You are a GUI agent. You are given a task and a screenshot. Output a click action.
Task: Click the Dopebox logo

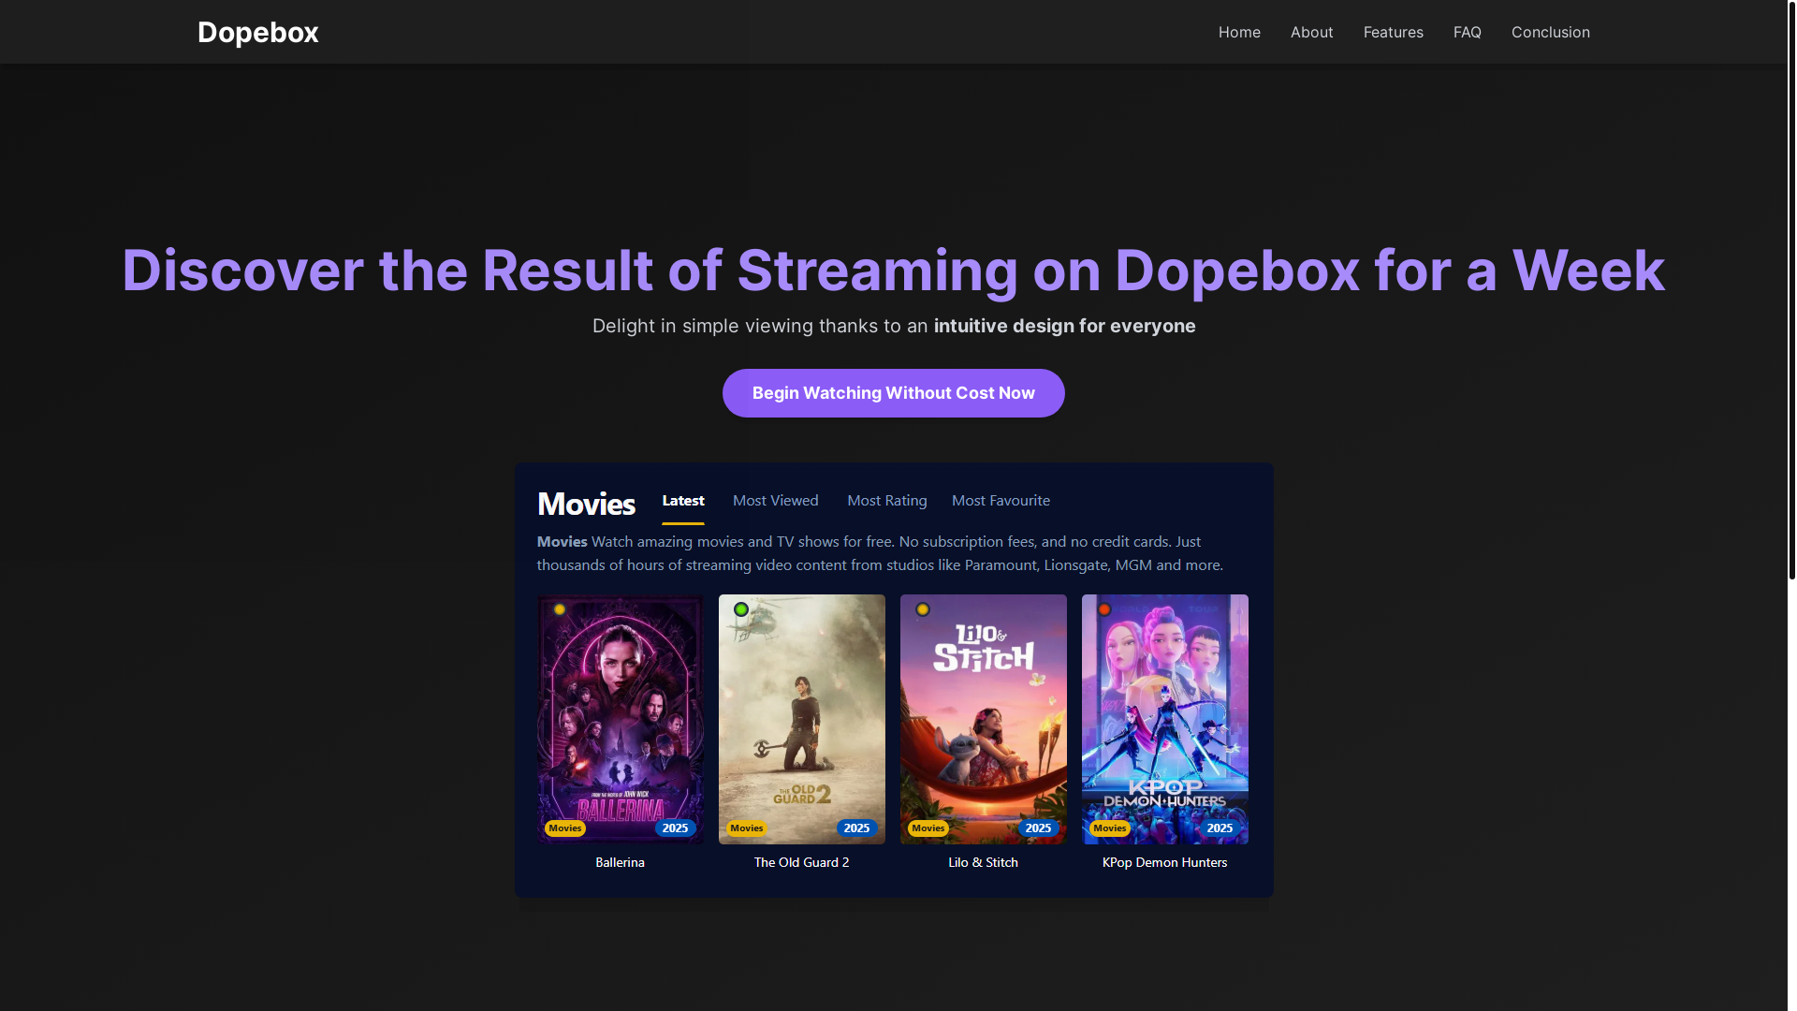[x=257, y=32]
